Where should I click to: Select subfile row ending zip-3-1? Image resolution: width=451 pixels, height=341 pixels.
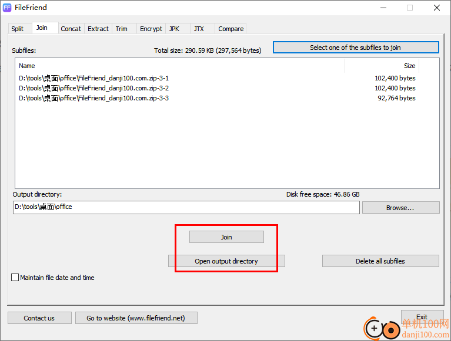tap(217, 78)
